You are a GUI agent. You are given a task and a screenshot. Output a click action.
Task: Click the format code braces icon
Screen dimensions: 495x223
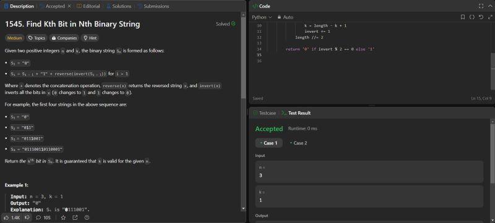pos(471,17)
